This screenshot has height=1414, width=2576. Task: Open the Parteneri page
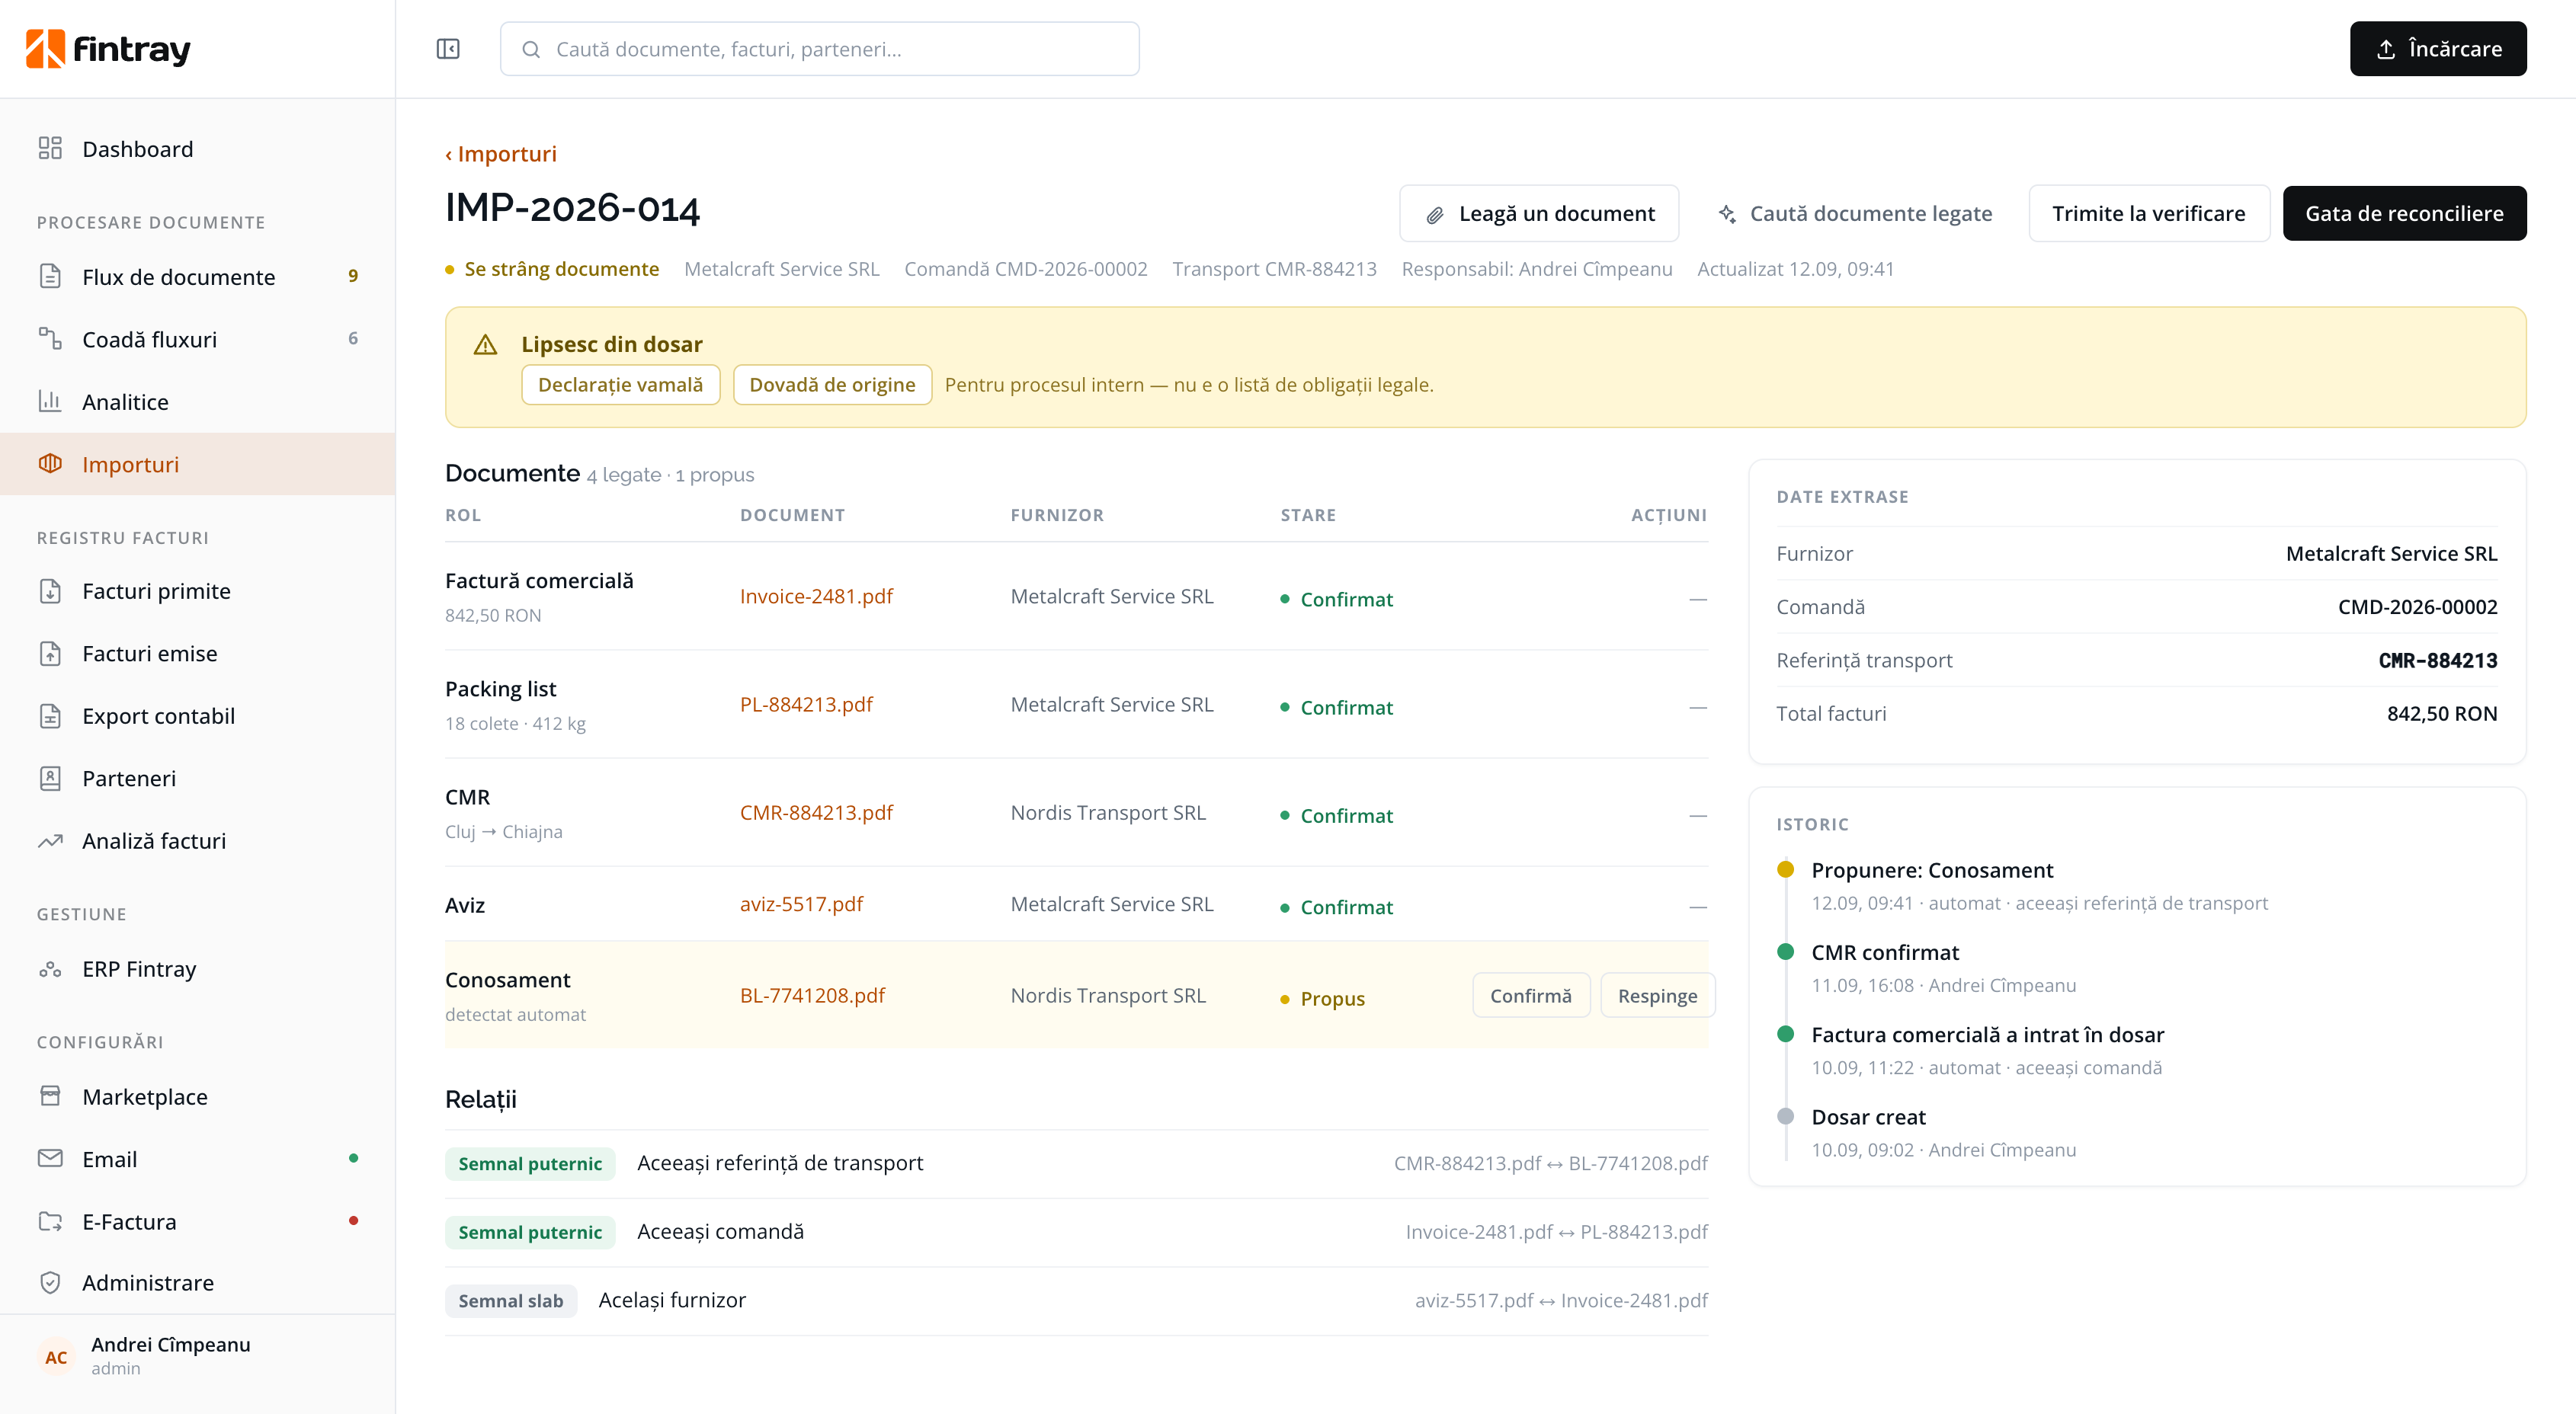click(197, 777)
